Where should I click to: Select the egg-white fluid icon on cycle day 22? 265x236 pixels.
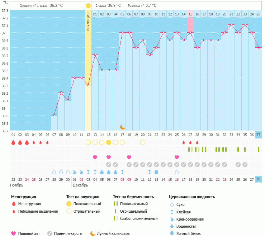click(156, 172)
